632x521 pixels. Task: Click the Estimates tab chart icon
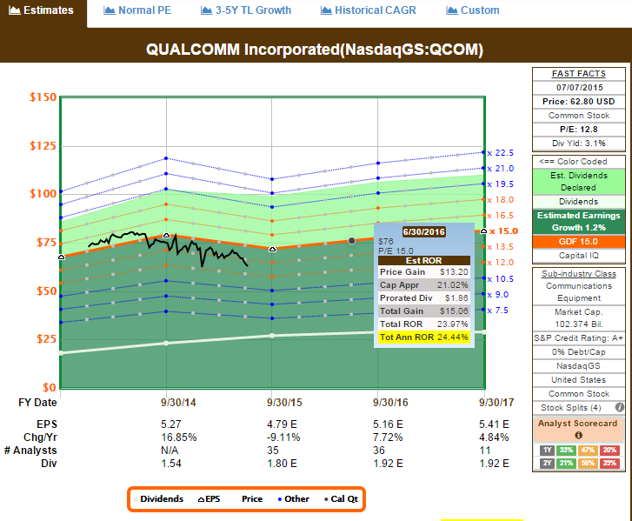point(15,10)
